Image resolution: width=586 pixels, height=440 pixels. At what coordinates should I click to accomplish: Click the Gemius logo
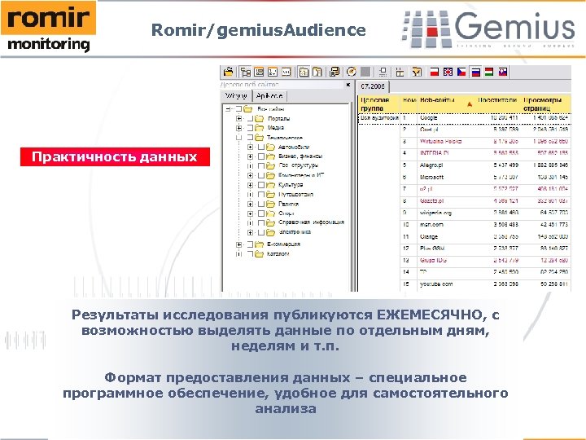click(488, 29)
